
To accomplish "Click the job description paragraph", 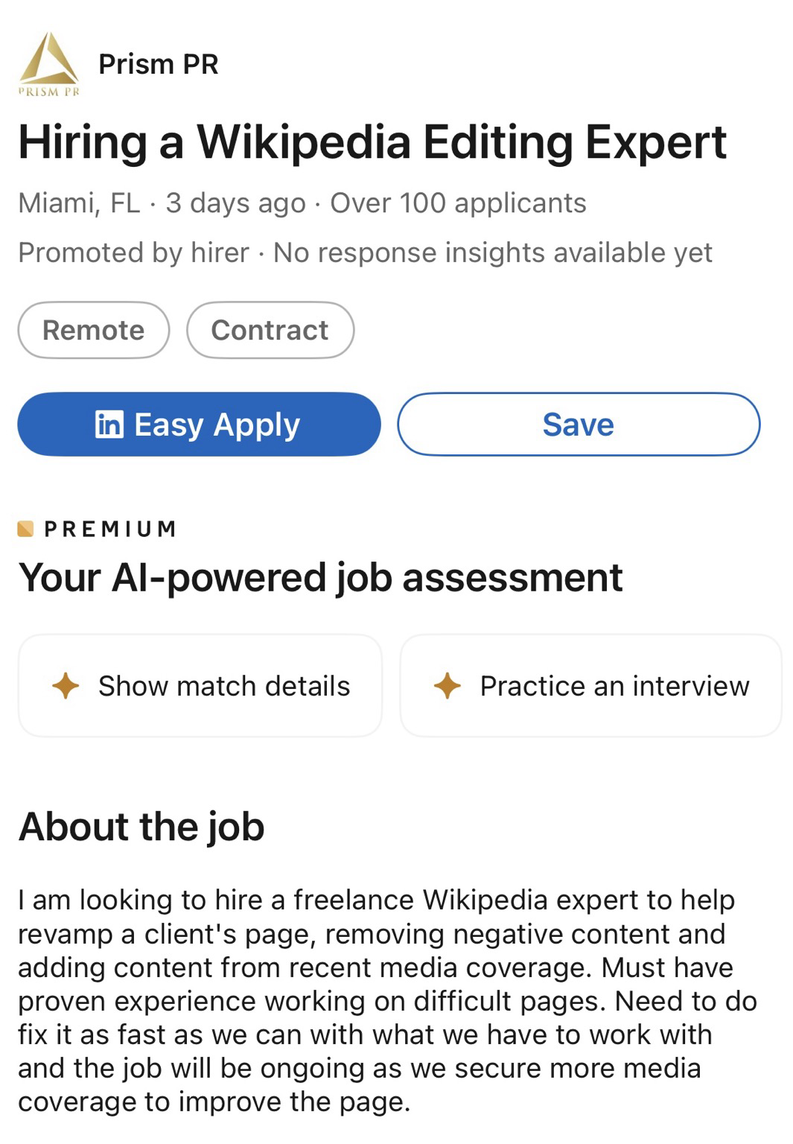I will tap(387, 1000).
